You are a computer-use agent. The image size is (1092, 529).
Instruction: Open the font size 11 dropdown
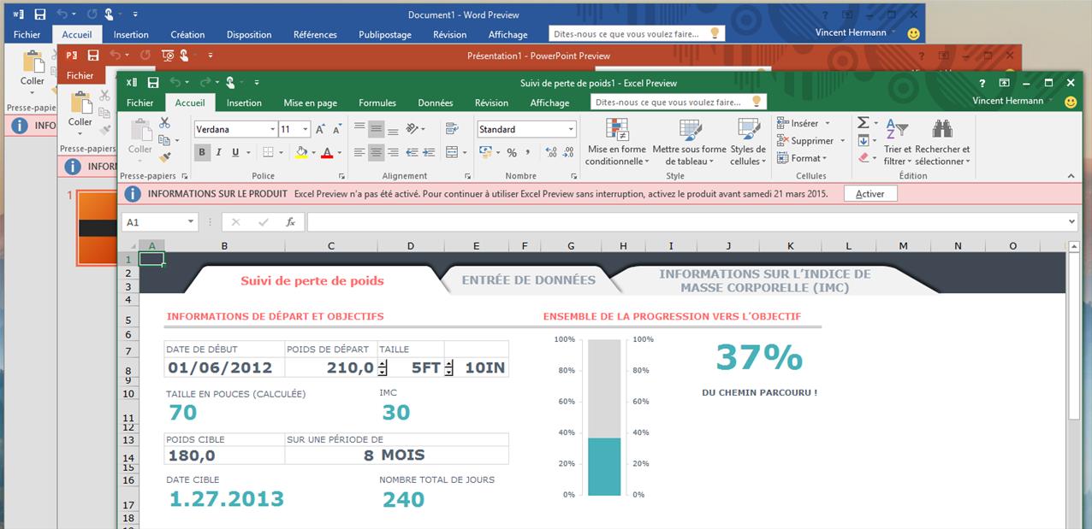coord(306,130)
